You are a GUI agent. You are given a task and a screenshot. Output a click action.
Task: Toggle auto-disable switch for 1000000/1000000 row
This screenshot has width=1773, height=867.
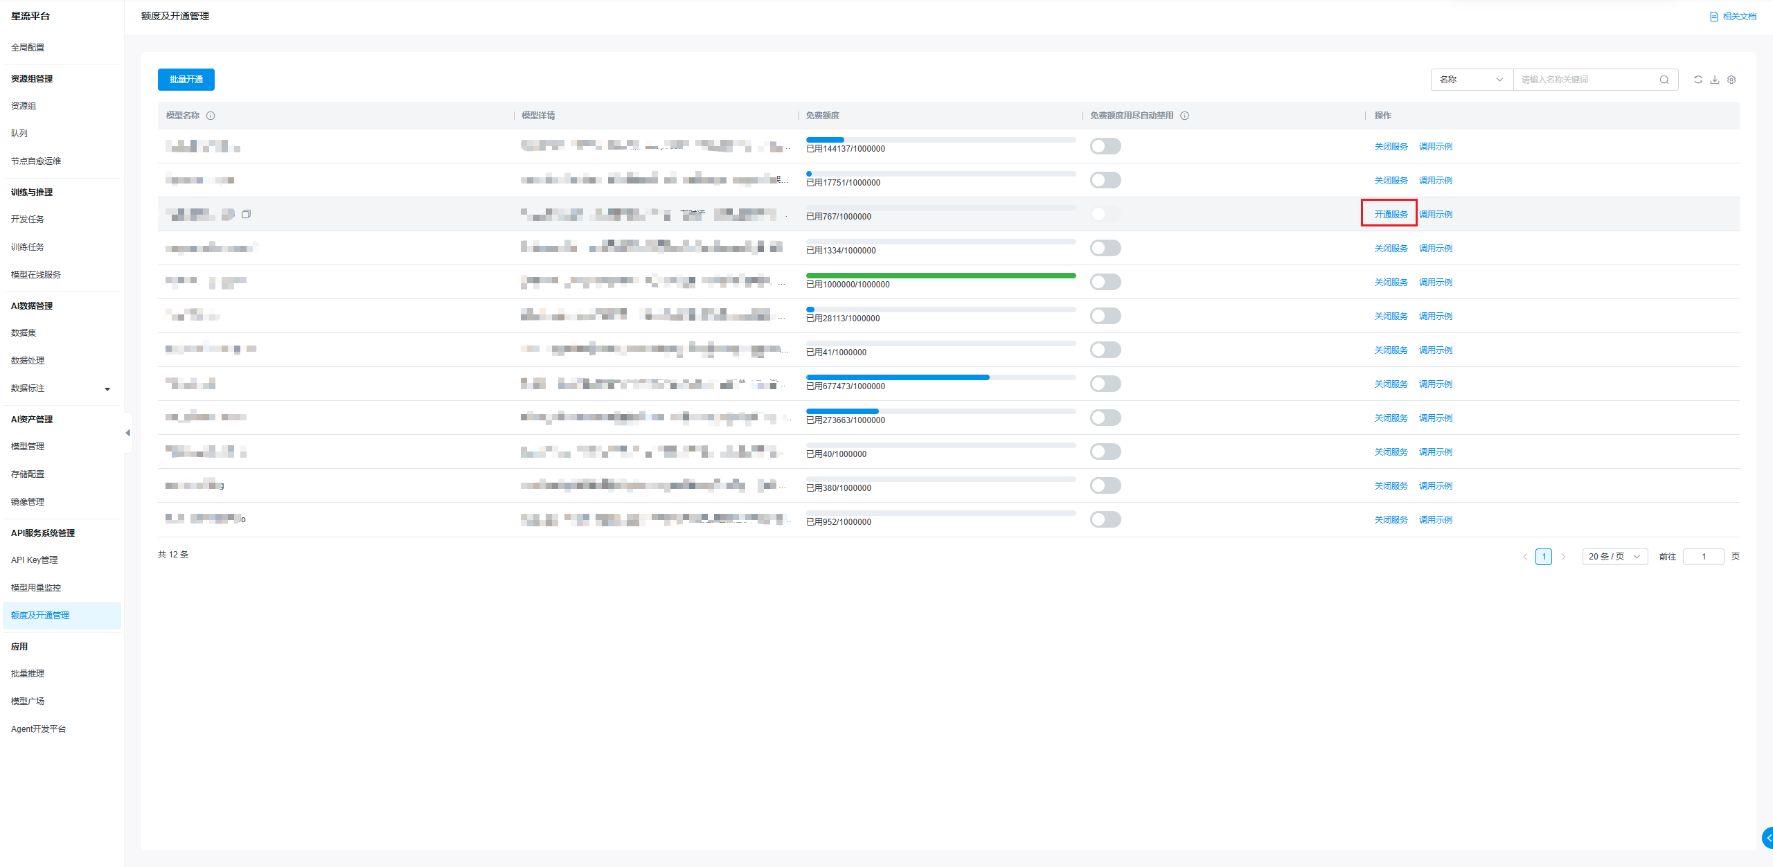(1105, 282)
